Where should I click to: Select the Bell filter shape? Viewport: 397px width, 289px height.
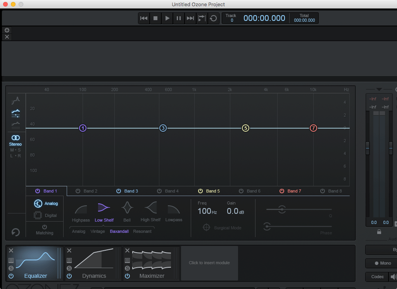(x=127, y=213)
